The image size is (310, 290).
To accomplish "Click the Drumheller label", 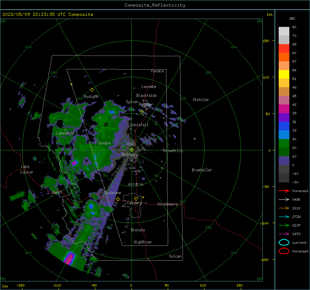I will (x=202, y=170).
